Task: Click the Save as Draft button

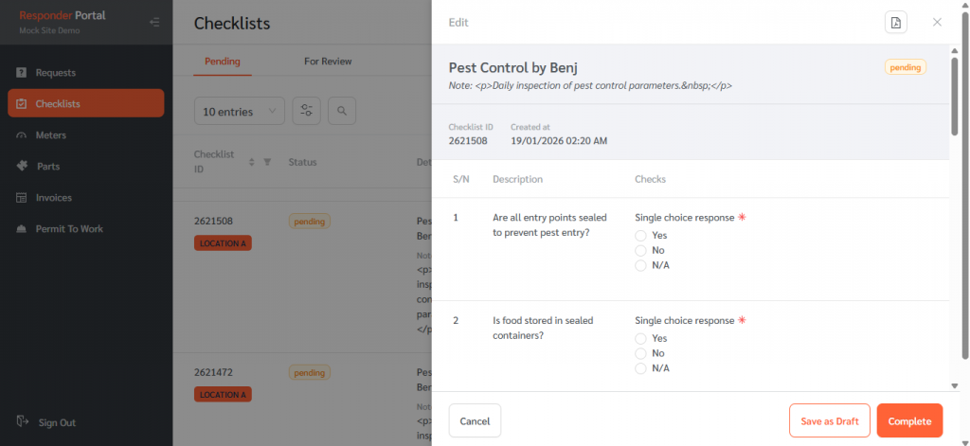Action: (829, 420)
